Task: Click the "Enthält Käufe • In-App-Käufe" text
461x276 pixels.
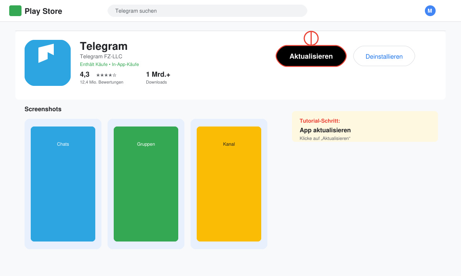Action: tap(109, 64)
